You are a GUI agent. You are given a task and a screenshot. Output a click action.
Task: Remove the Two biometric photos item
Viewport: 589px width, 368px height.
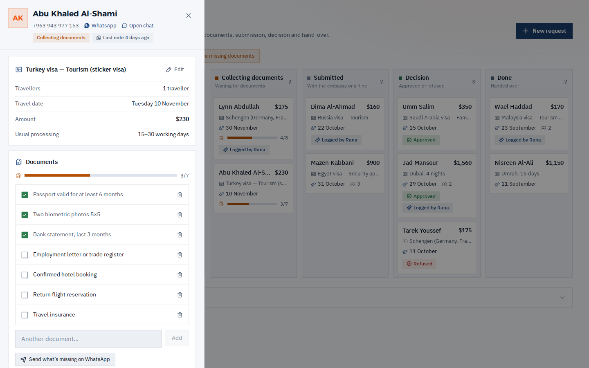click(x=180, y=215)
